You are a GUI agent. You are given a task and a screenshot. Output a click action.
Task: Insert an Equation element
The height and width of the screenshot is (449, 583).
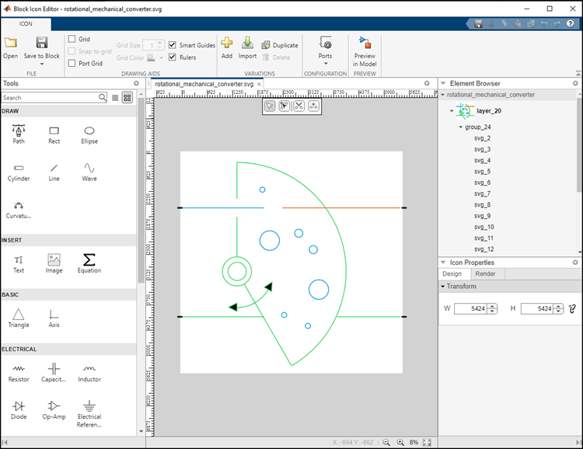(x=89, y=263)
